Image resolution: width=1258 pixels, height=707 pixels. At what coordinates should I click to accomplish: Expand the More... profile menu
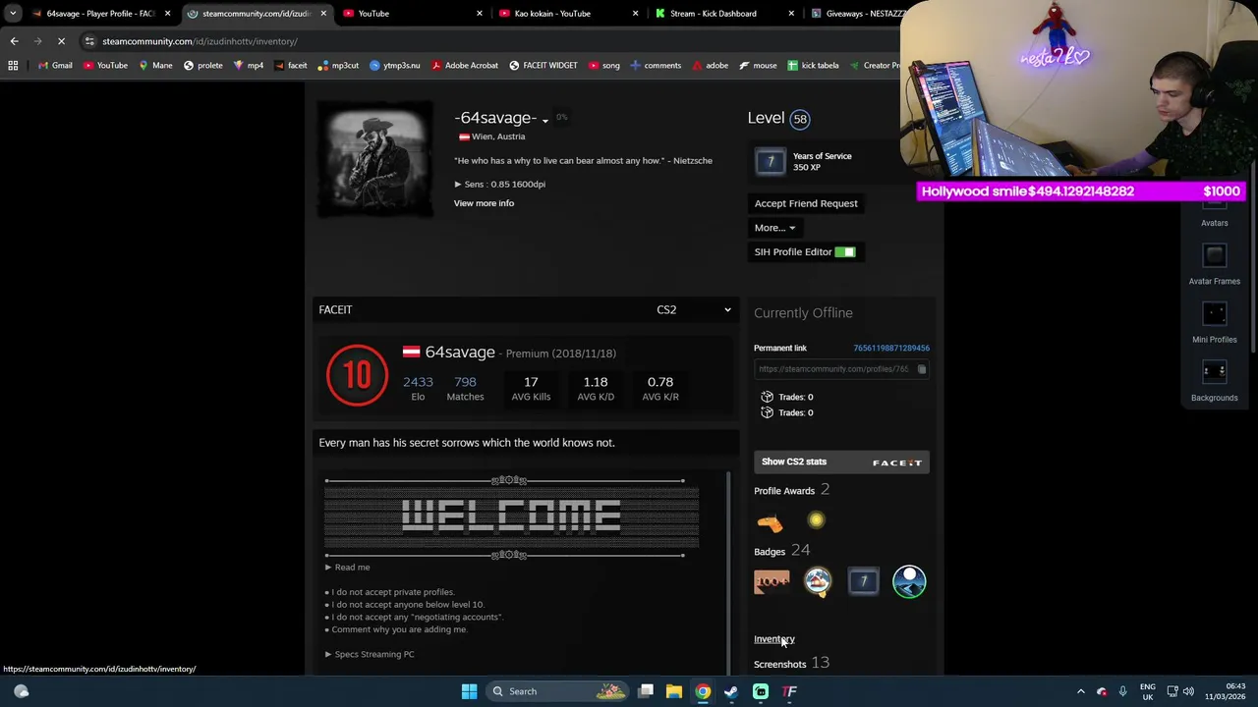point(775,228)
